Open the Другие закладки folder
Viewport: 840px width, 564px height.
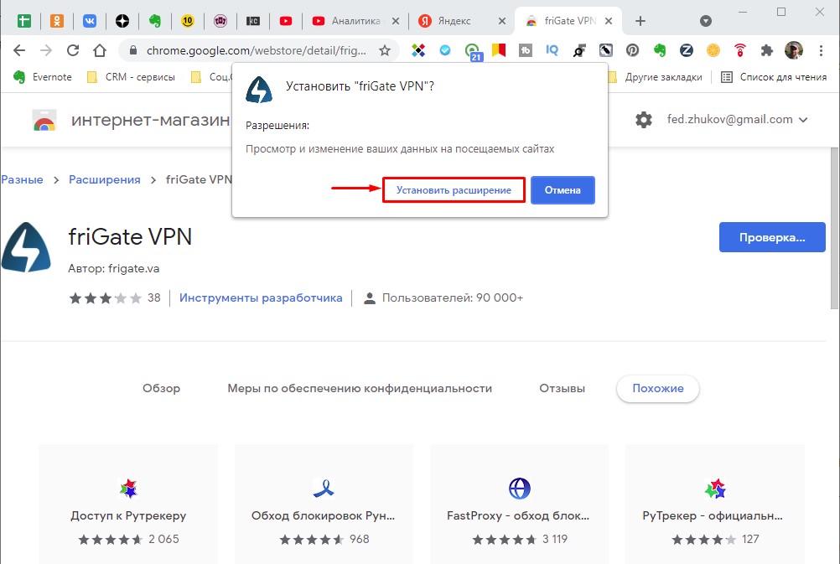pos(655,77)
